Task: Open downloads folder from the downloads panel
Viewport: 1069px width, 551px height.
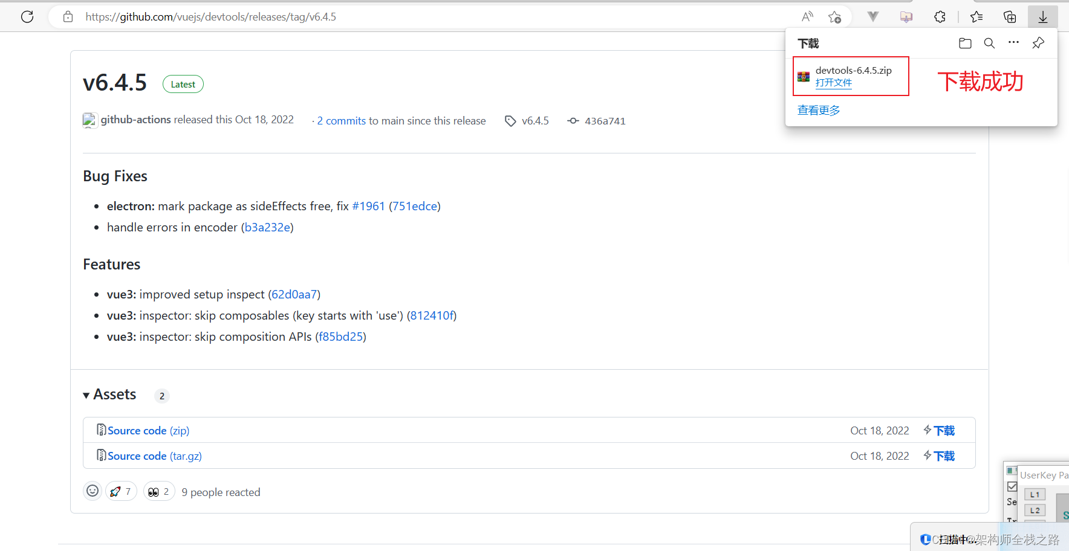Action: click(965, 43)
